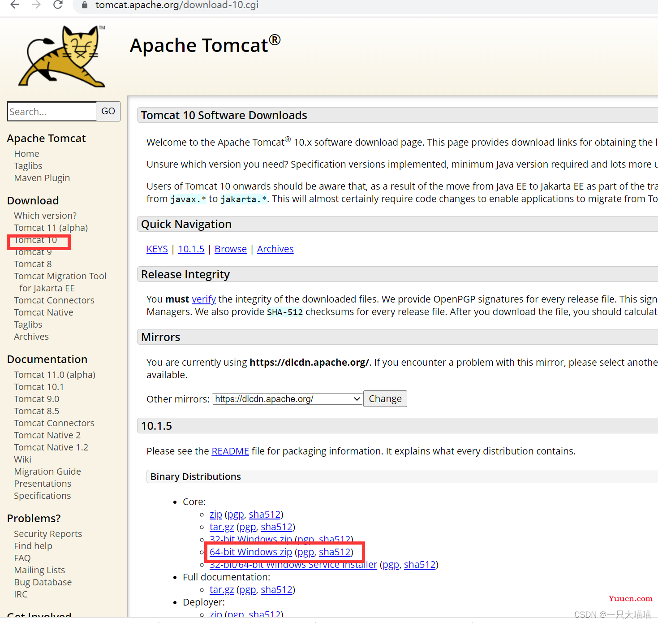The height and width of the screenshot is (623, 658).
Task: Click 10.1.5 quick navigation link
Action: click(191, 249)
